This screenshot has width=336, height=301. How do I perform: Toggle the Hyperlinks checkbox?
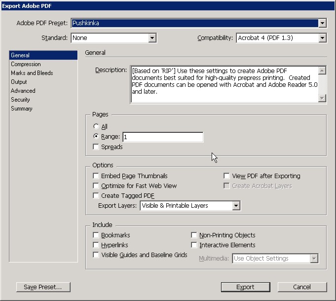tap(96, 245)
